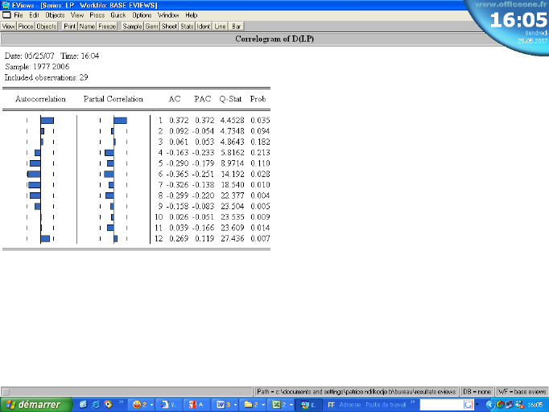549x412 pixels.
Task: Click the first quick launch icon
Action: (83, 405)
